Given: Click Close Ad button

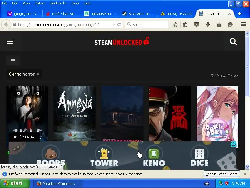Looking at the screenshot, I should 24,137.
